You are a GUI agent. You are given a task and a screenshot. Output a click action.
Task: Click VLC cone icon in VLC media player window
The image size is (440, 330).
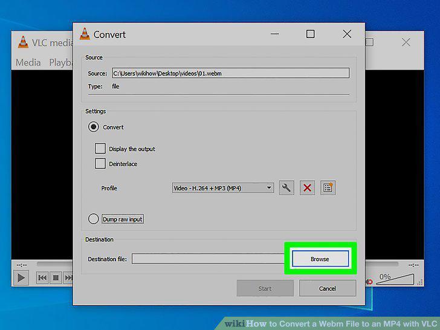coord(23,42)
